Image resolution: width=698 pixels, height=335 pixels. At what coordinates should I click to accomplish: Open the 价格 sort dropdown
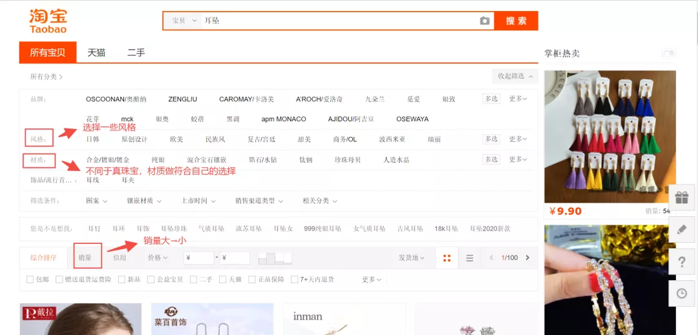pyautogui.click(x=158, y=258)
